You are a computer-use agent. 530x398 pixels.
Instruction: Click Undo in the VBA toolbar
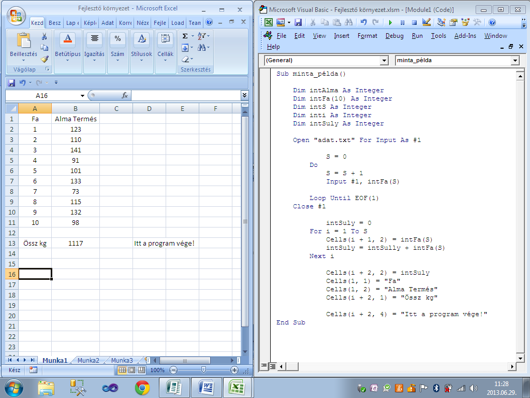pyautogui.click(x=364, y=22)
